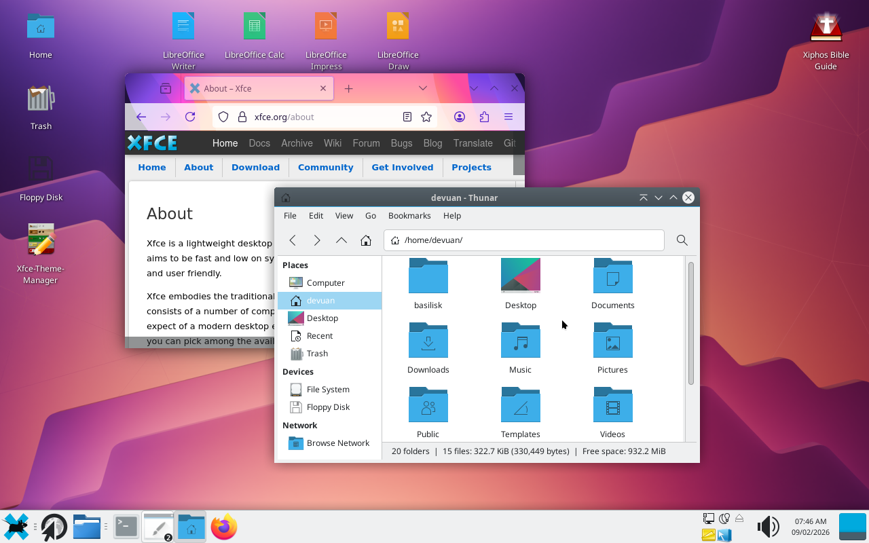Screen dimensions: 869x543
Task: Click the network connection tray icon
Action: pos(709,519)
